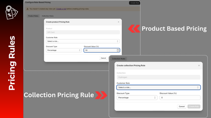
Task: Close the Create collection Pricing Rule dialog
Action: [199, 66]
